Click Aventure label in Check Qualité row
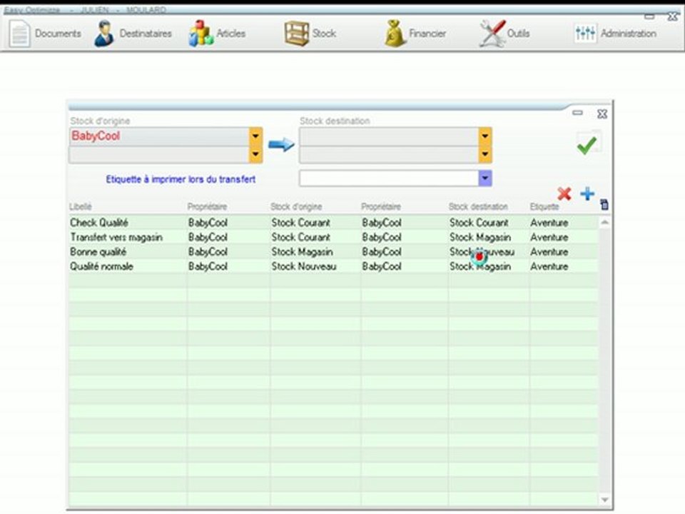Image resolution: width=685 pixels, height=514 pixels. 549,223
